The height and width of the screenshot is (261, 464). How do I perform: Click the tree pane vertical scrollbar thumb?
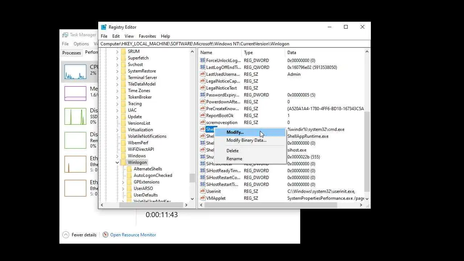click(x=192, y=178)
